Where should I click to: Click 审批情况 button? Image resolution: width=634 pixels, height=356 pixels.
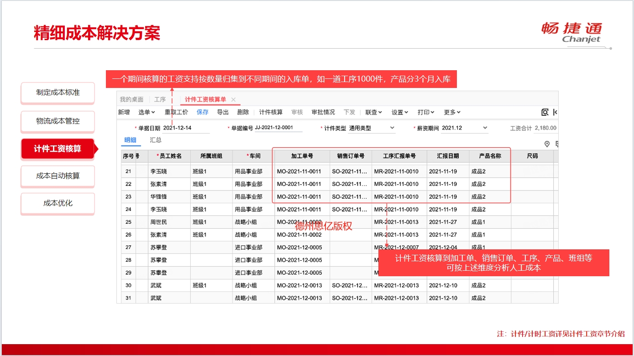323,112
